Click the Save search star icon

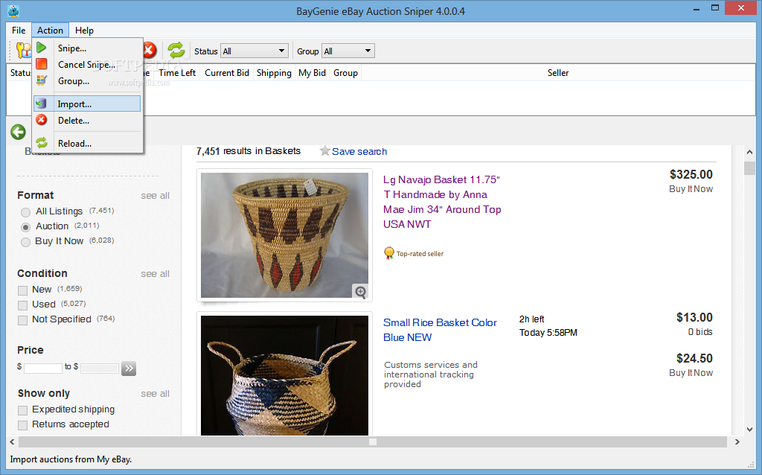324,150
